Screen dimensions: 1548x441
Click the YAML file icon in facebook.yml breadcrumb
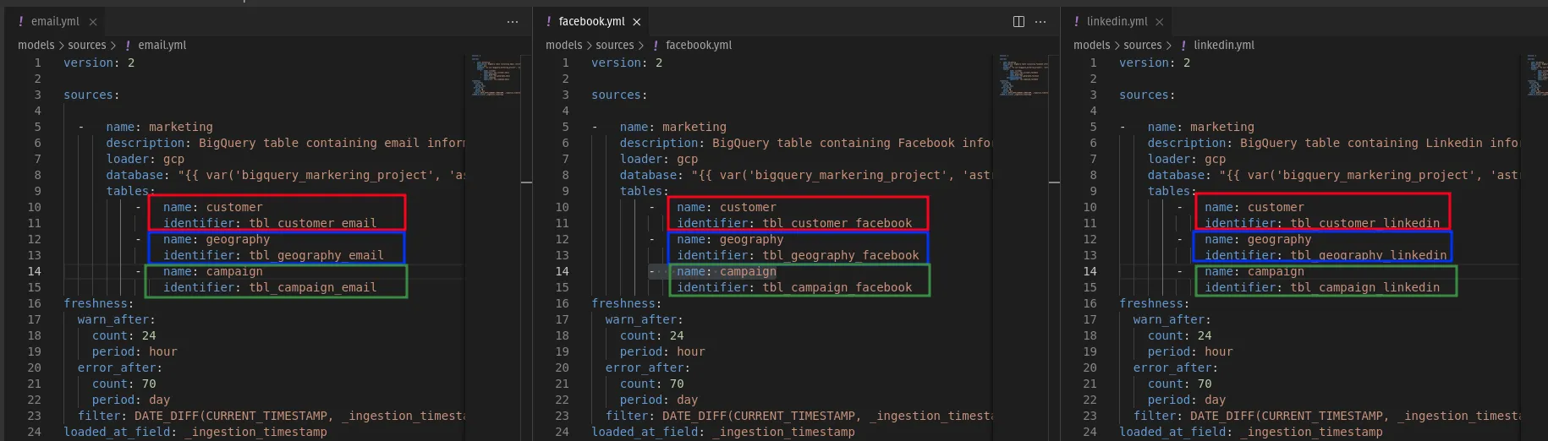click(656, 46)
